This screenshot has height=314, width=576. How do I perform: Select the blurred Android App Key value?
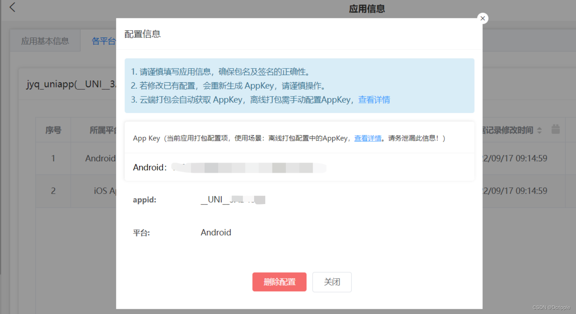[x=249, y=168]
